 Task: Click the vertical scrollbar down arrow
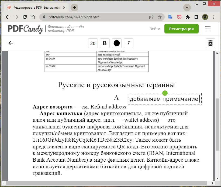[x=217, y=178]
